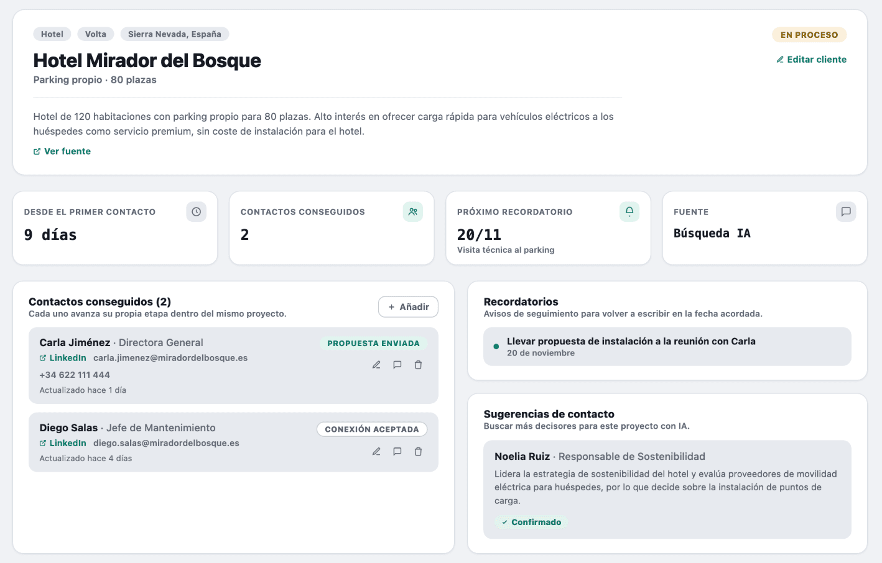Viewport: 882px width, 563px height.
Task: Click the people icon in Contactos conseguidos card
Action: 413,212
